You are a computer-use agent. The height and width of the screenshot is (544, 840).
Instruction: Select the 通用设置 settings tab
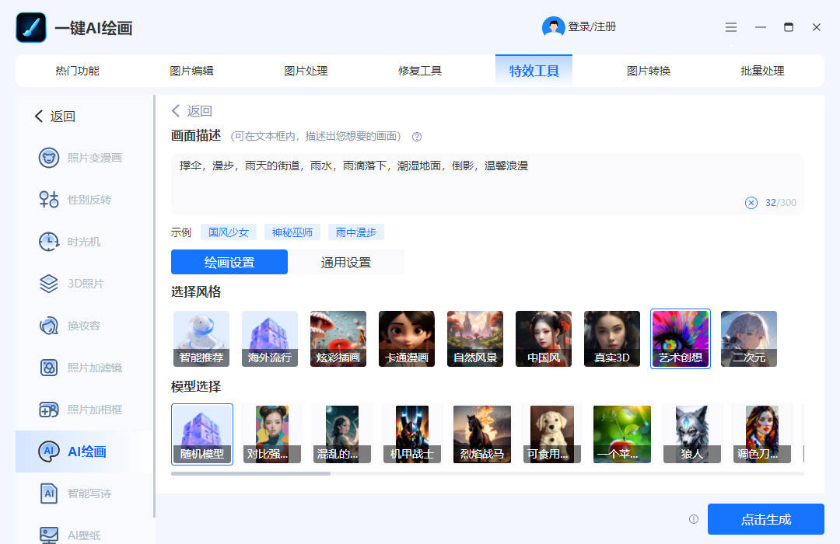click(345, 263)
